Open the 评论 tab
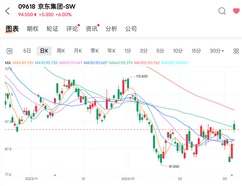Image resolution: width=242 pixels, height=186 pixels. point(72,29)
